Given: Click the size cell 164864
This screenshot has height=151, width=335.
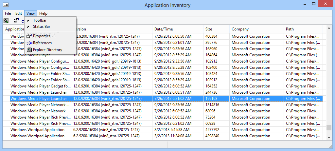Looking at the screenshot, I should (211, 55).
